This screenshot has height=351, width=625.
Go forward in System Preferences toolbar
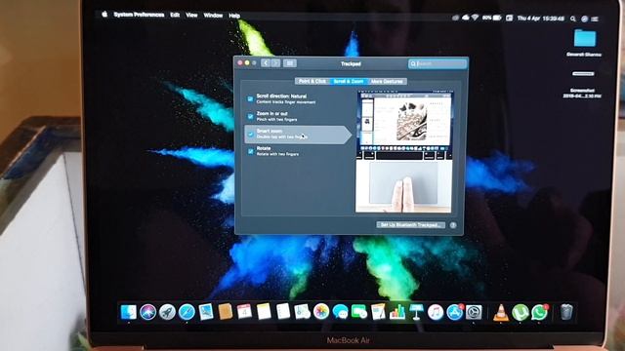point(275,63)
